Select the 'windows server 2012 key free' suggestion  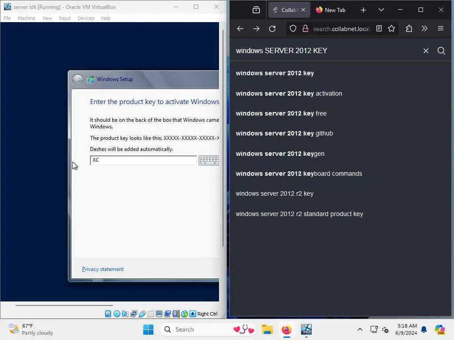click(340, 113)
